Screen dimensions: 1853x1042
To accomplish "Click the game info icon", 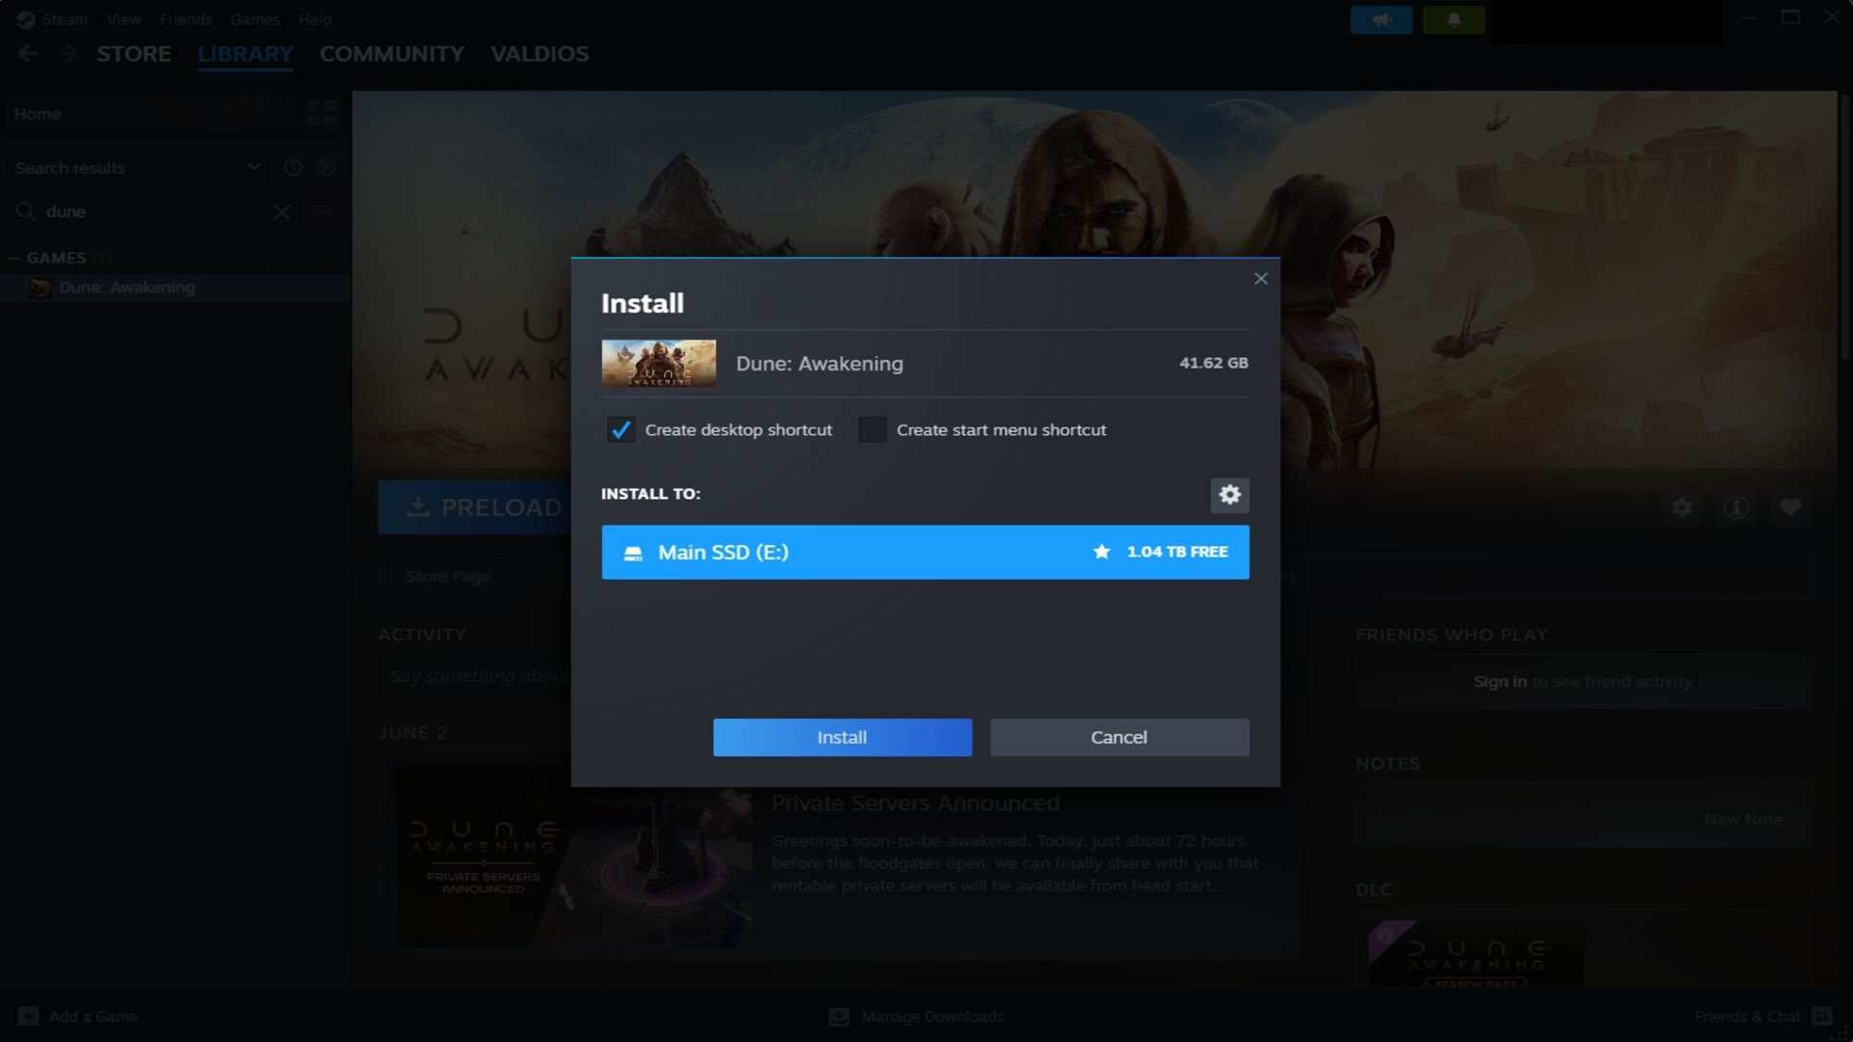I will coord(1736,507).
